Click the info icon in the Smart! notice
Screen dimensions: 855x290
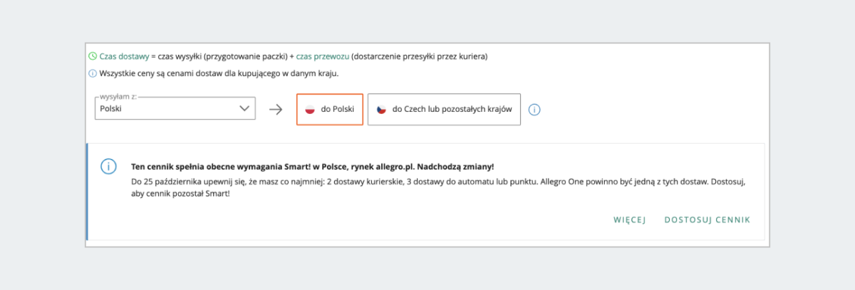pos(108,166)
